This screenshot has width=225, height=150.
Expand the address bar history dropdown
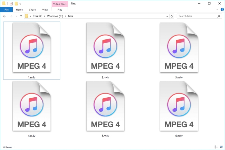click(x=167, y=16)
